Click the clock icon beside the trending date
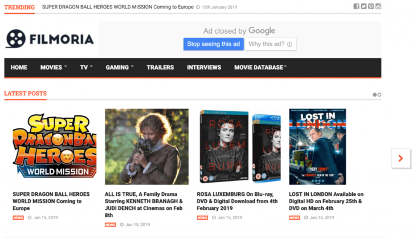The image size is (416, 246). (x=198, y=7)
